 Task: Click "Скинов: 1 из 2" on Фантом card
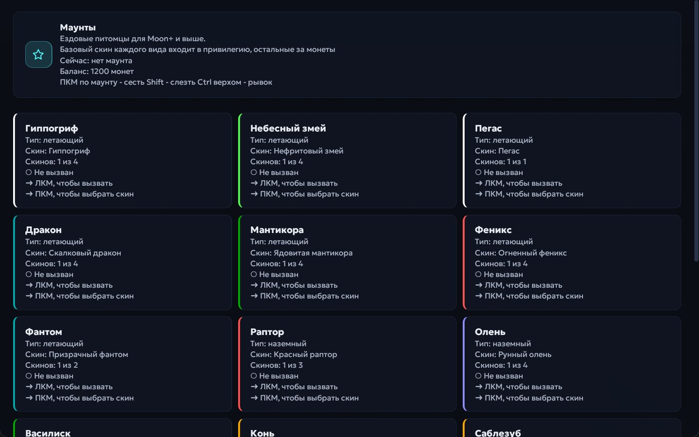coord(52,365)
